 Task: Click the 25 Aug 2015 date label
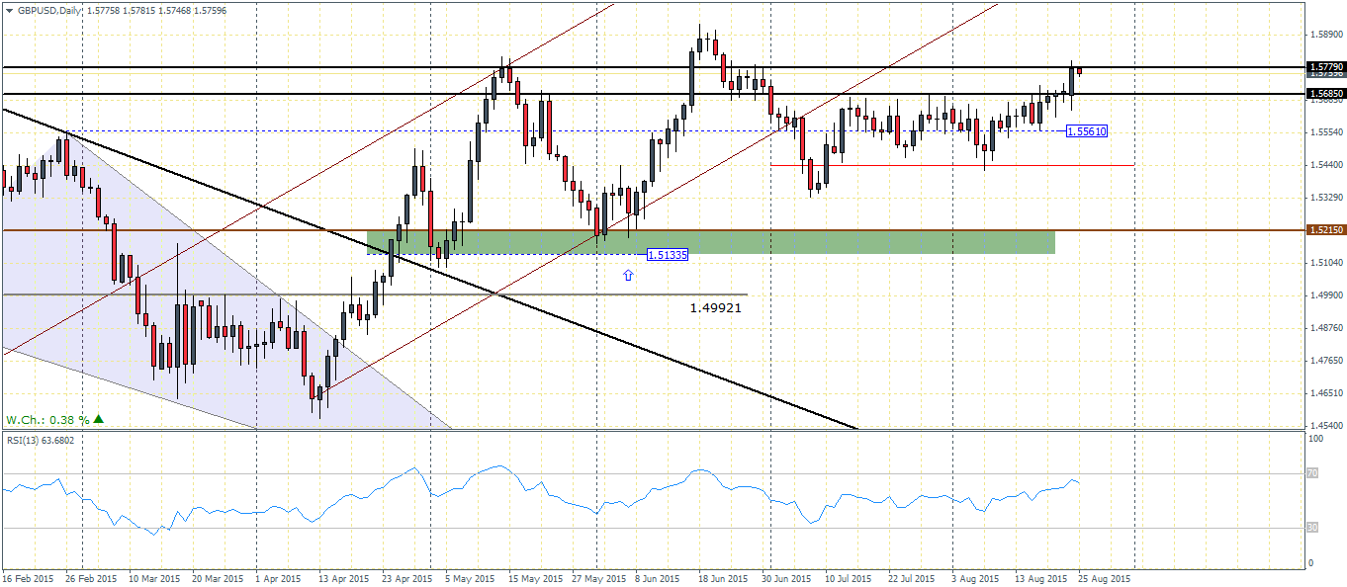click(1104, 577)
